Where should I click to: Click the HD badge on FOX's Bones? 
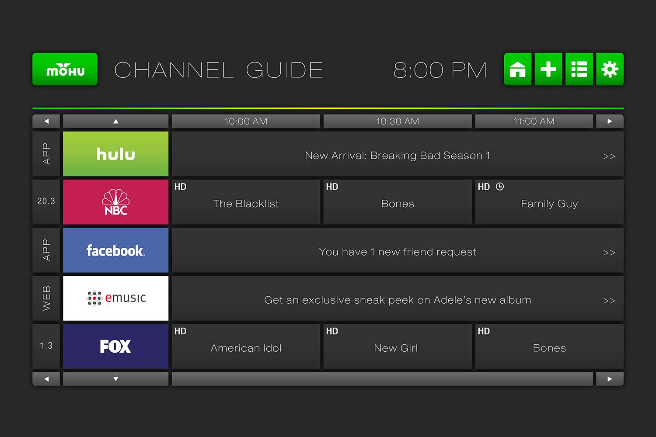point(484,331)
